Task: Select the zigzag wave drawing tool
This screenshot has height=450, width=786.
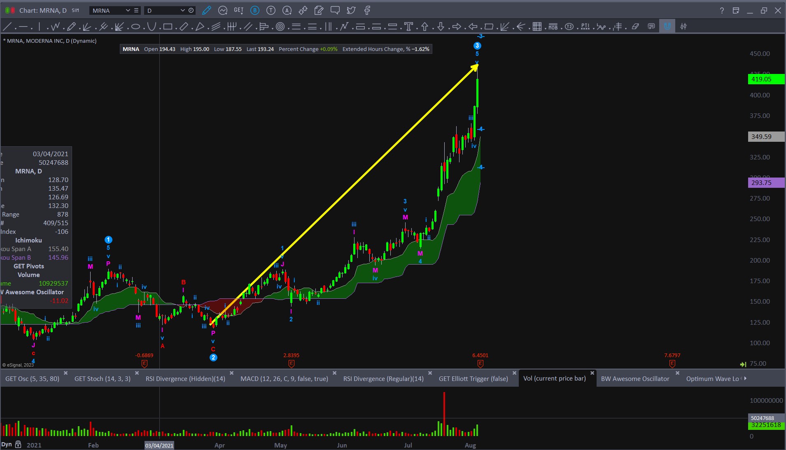Action: coord(55,27)
